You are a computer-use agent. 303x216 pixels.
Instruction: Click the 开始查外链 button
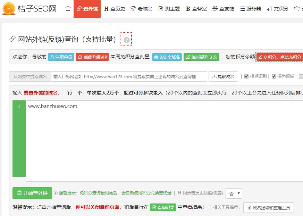coord(32,193)
